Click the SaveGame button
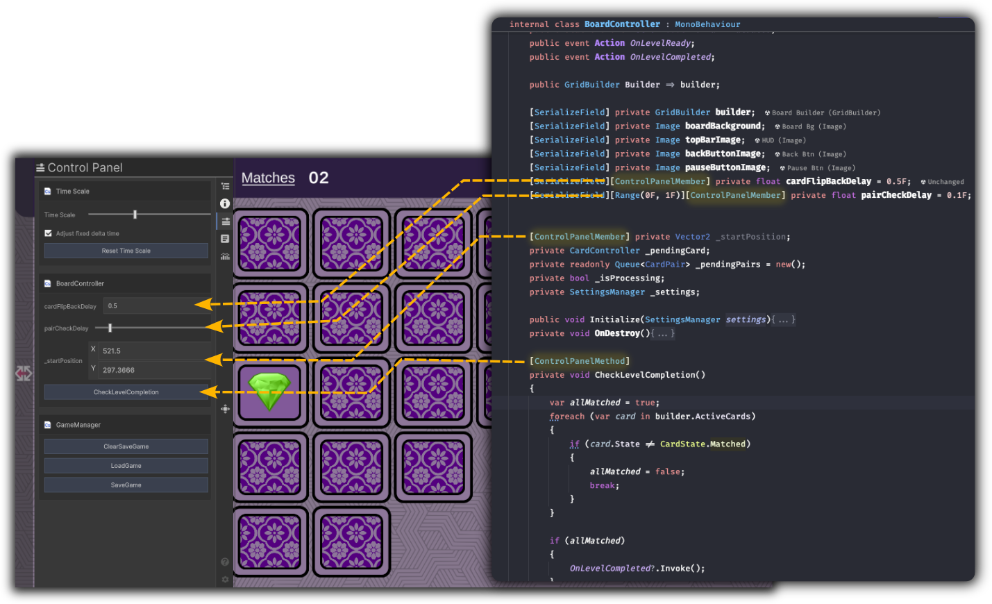992x604 pixels. 126,485
